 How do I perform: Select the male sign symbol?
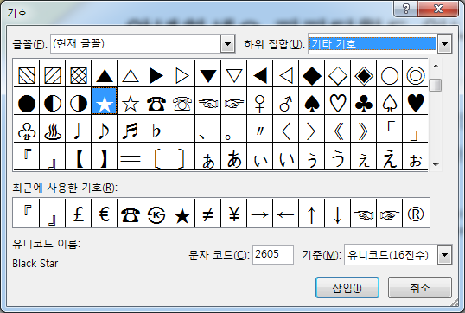click(286, 103)
